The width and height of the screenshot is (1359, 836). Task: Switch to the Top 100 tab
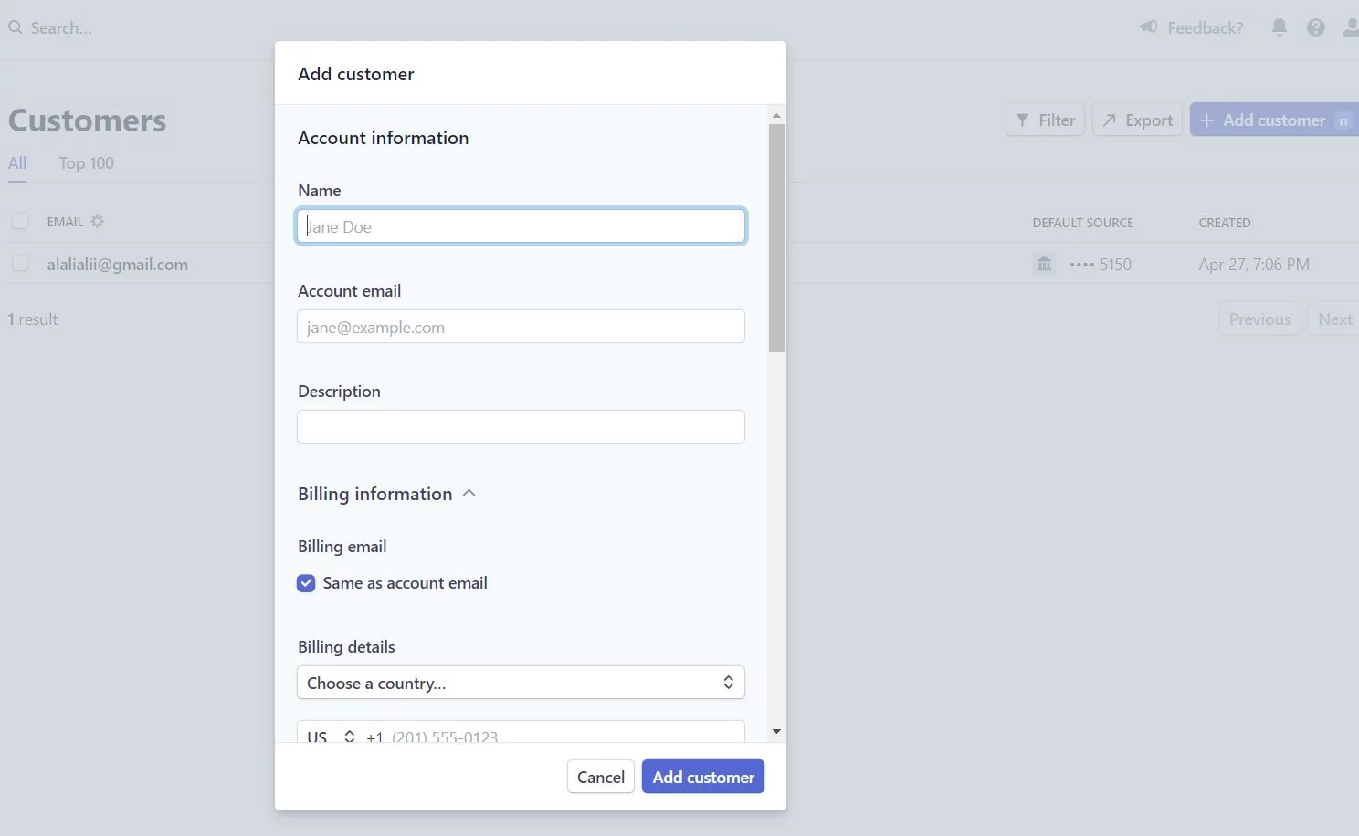pos(86,163)
